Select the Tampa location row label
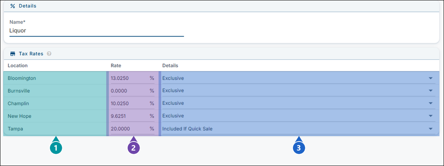The width and height of the screenshot is (444, 166). (15, 129)
